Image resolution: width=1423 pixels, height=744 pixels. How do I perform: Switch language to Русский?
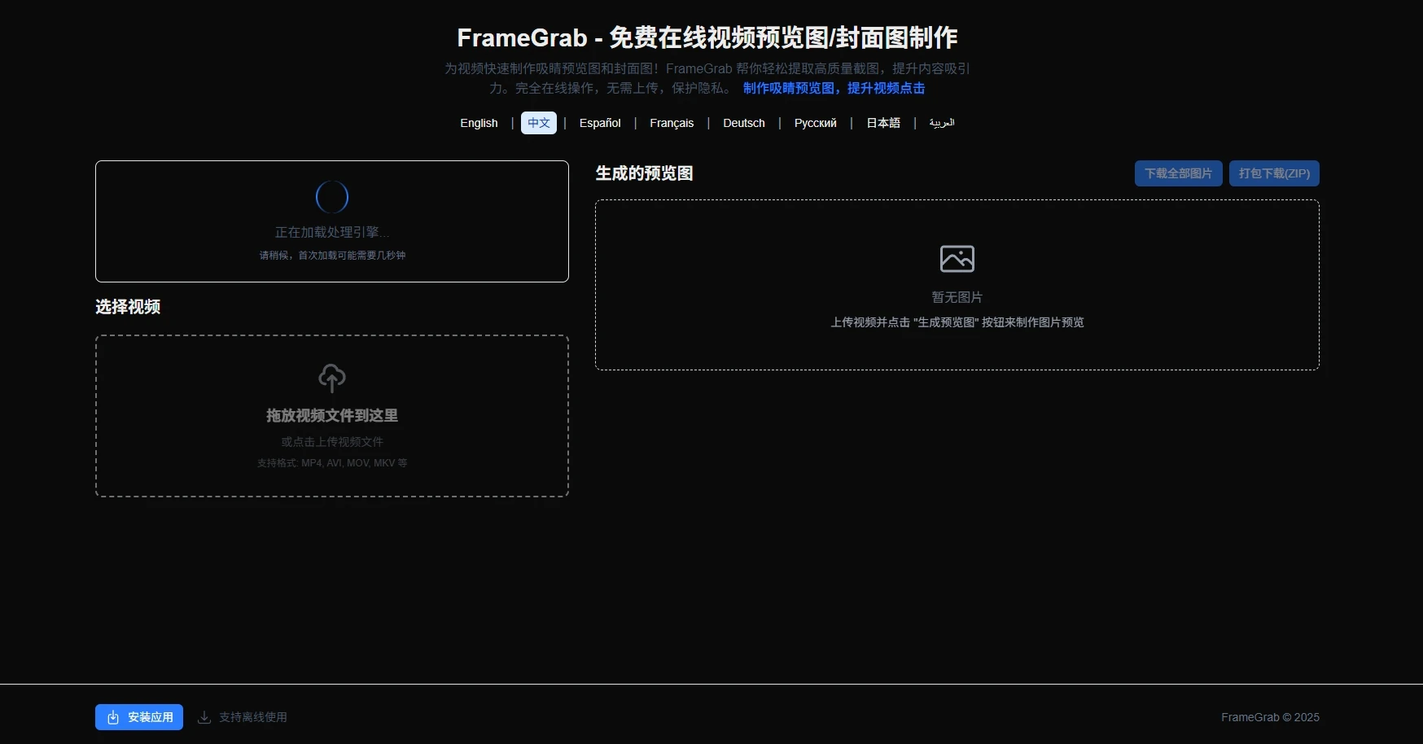816,123
